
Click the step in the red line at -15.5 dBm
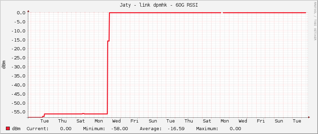point(108,41)
